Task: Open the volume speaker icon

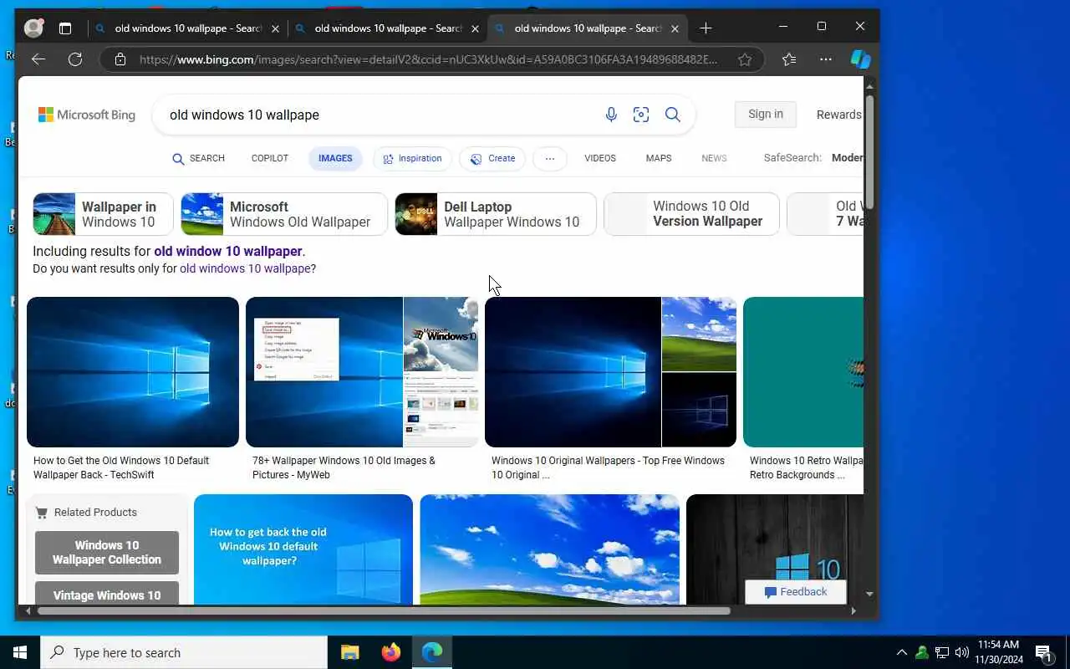Action: click(962, 652)
